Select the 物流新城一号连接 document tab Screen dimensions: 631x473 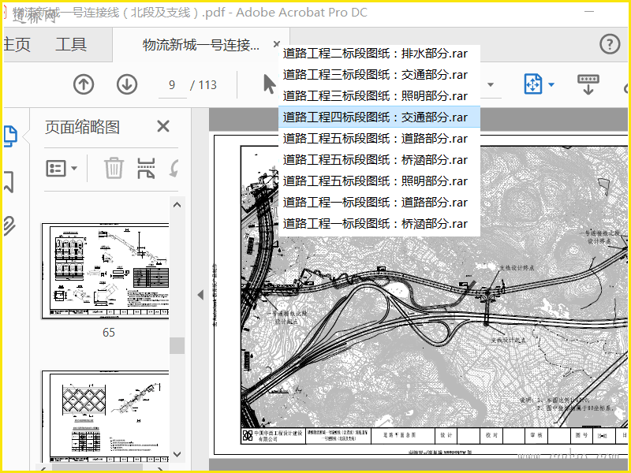(x=201, y=45)
